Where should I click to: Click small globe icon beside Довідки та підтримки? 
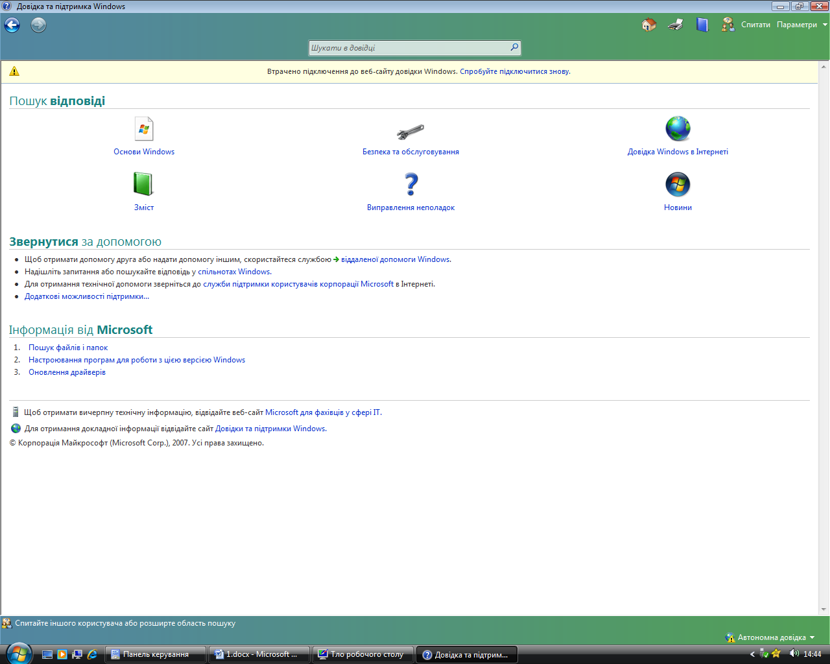pyautogui.click(x=16, y=428)
